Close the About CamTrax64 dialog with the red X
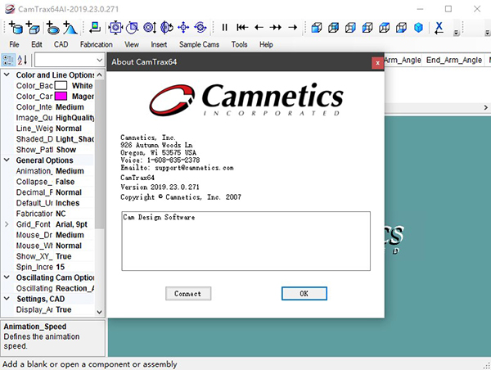The image size is (491, 370). (x=376, y=62)
